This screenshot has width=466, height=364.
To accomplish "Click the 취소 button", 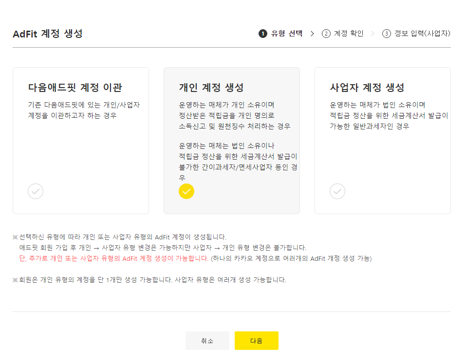I will 207,341.
